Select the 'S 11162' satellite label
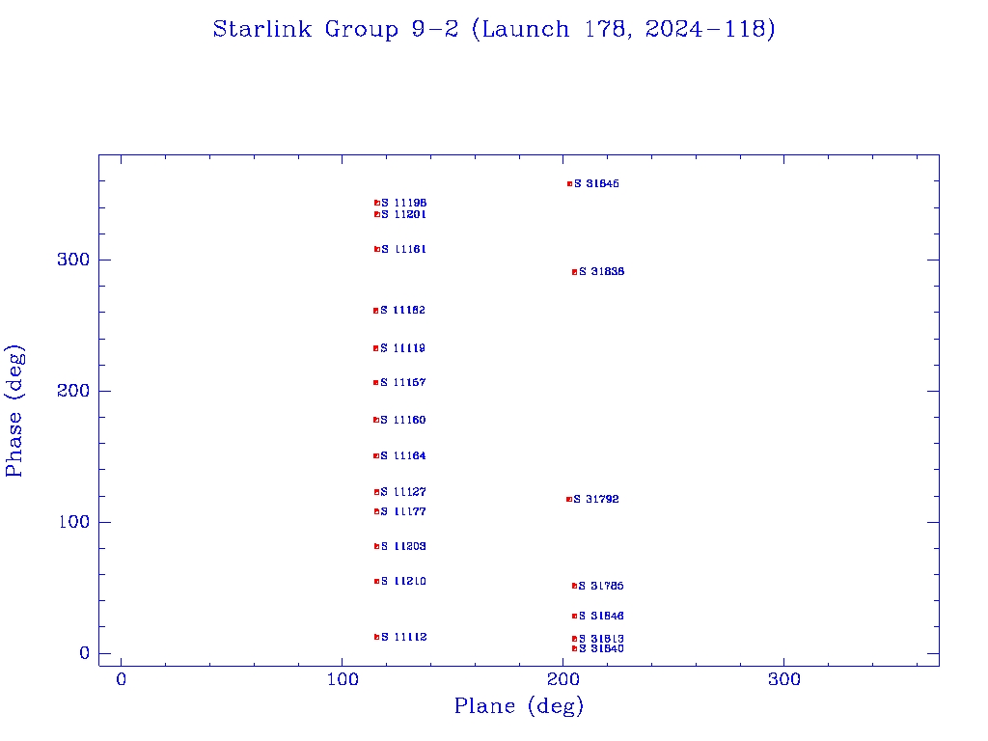Screen dimensions: 988x741 [403, 310]
